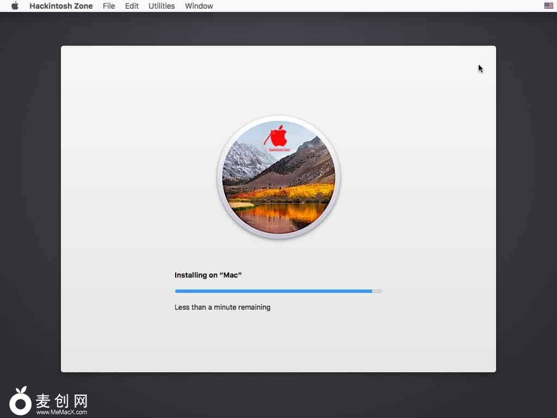Expand the Utilities menu
This screenshot has width=557, height=418.
(x=162, y=6)
